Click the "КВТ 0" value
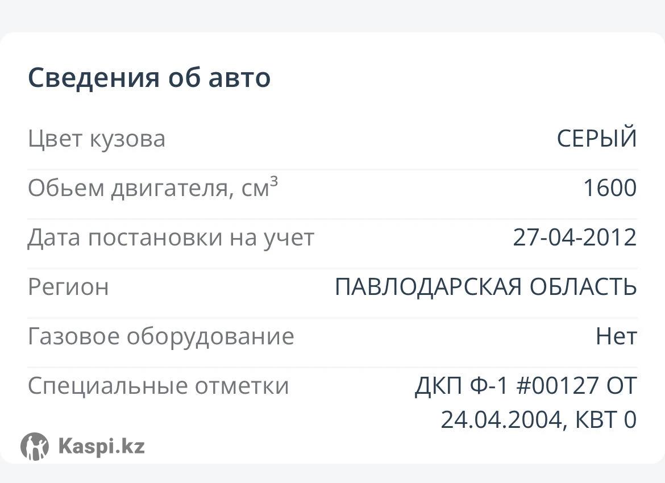 pyautogui.click(x=606, y=420)
